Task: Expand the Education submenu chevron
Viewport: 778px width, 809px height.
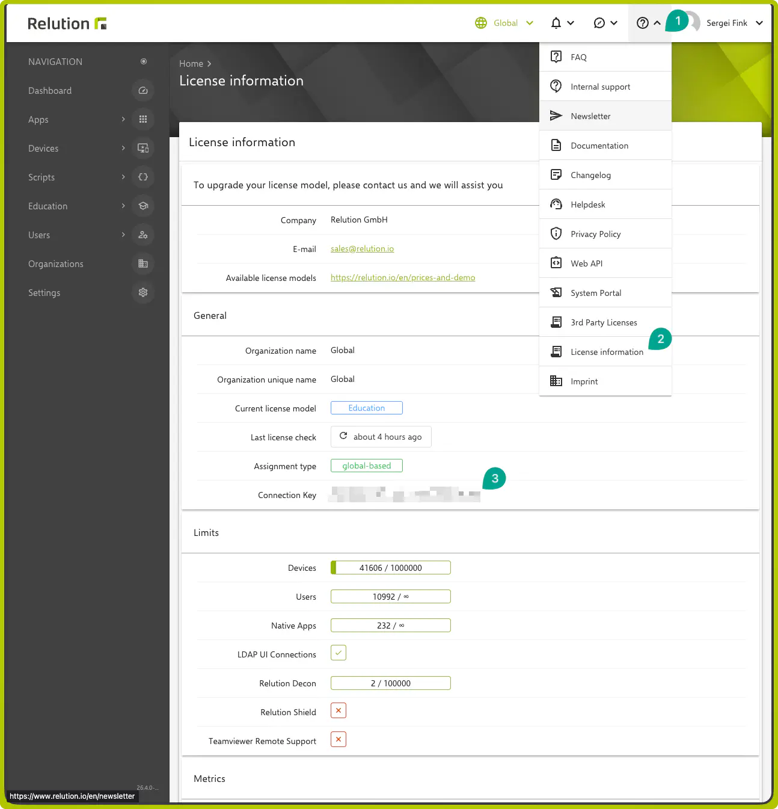Action: click(x=123, y=206)
